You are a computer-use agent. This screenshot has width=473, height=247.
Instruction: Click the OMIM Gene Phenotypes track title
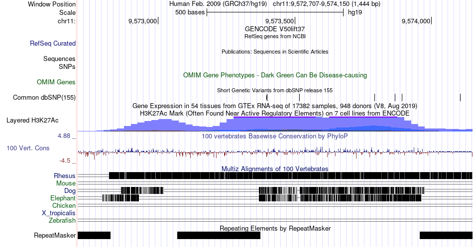coord(275,75)
